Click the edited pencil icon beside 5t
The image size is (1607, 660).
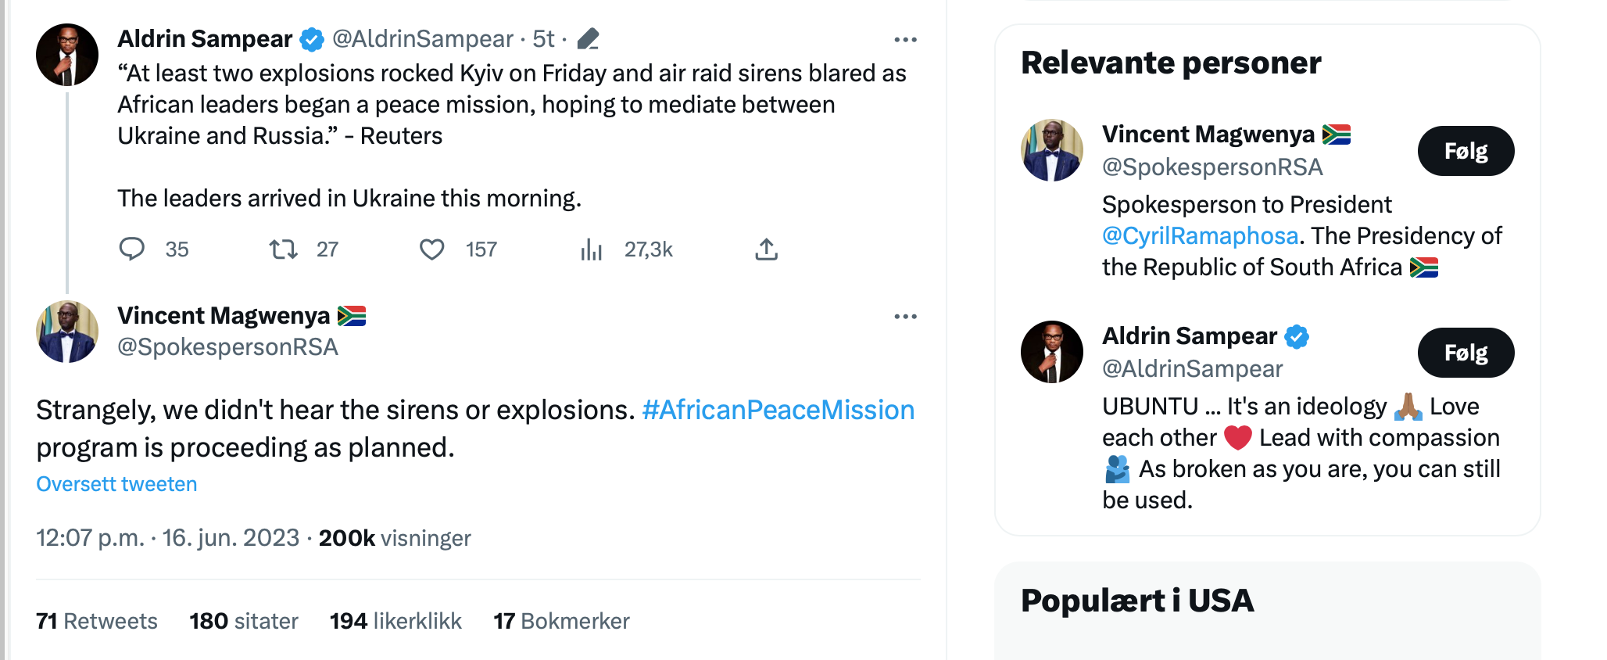[x=588, y=38]
